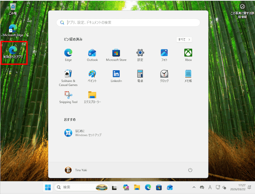Click the Windows Start button on taskbar
The width and height of the screenshot is (255, 194).
(48, 187)
